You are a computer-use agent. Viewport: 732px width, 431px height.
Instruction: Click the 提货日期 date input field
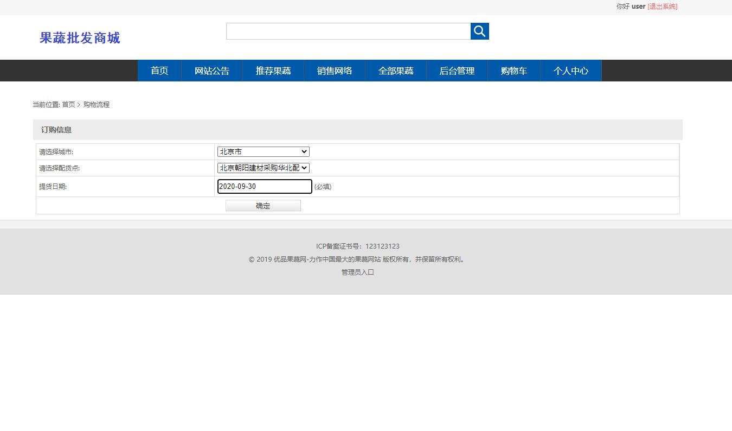click(x=264, y=186)
